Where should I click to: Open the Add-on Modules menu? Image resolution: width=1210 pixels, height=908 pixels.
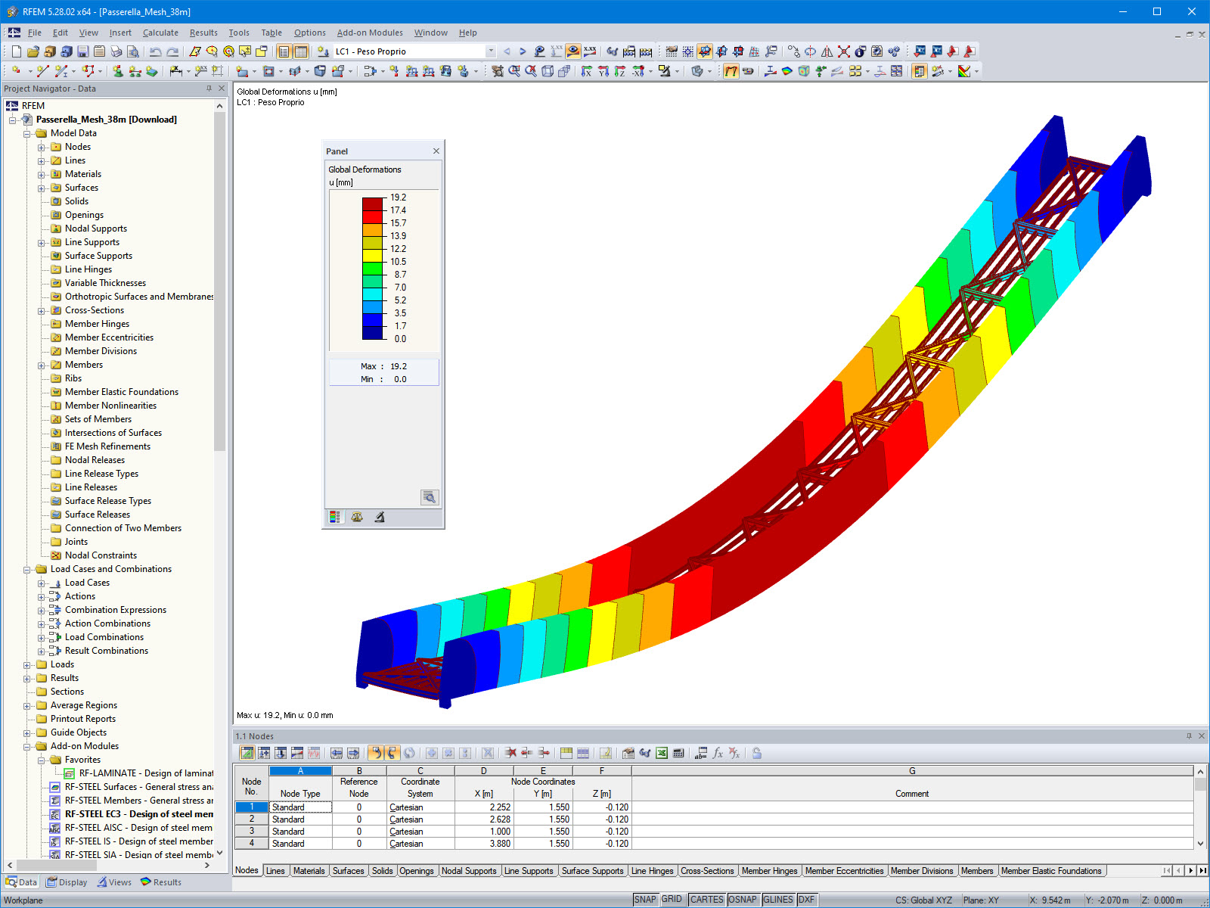click(x=370, y=33)
